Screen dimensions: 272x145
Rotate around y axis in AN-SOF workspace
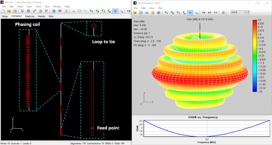(97, 11)
